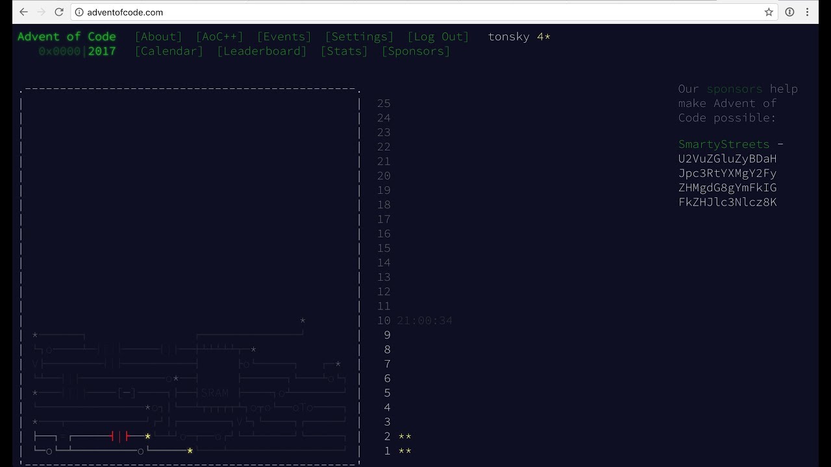This screenshot has height=467, width=831.
Task: View site information icon beside the URL
Action: tap(79, 12)
